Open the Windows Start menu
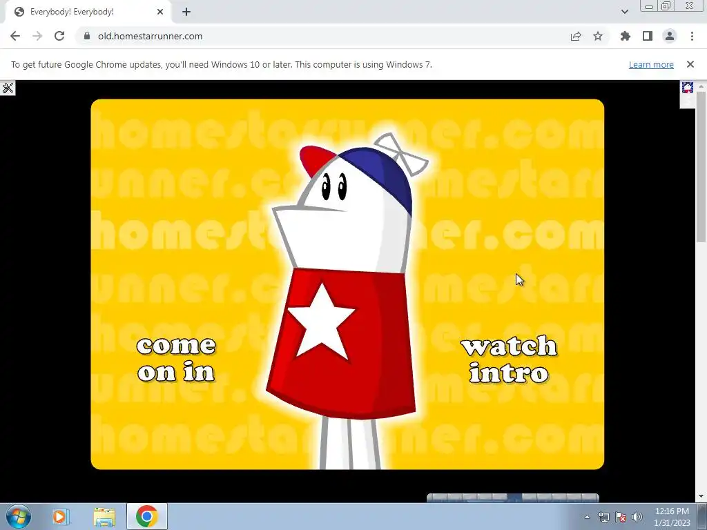The image size is (707, 530). click(18, 516)
